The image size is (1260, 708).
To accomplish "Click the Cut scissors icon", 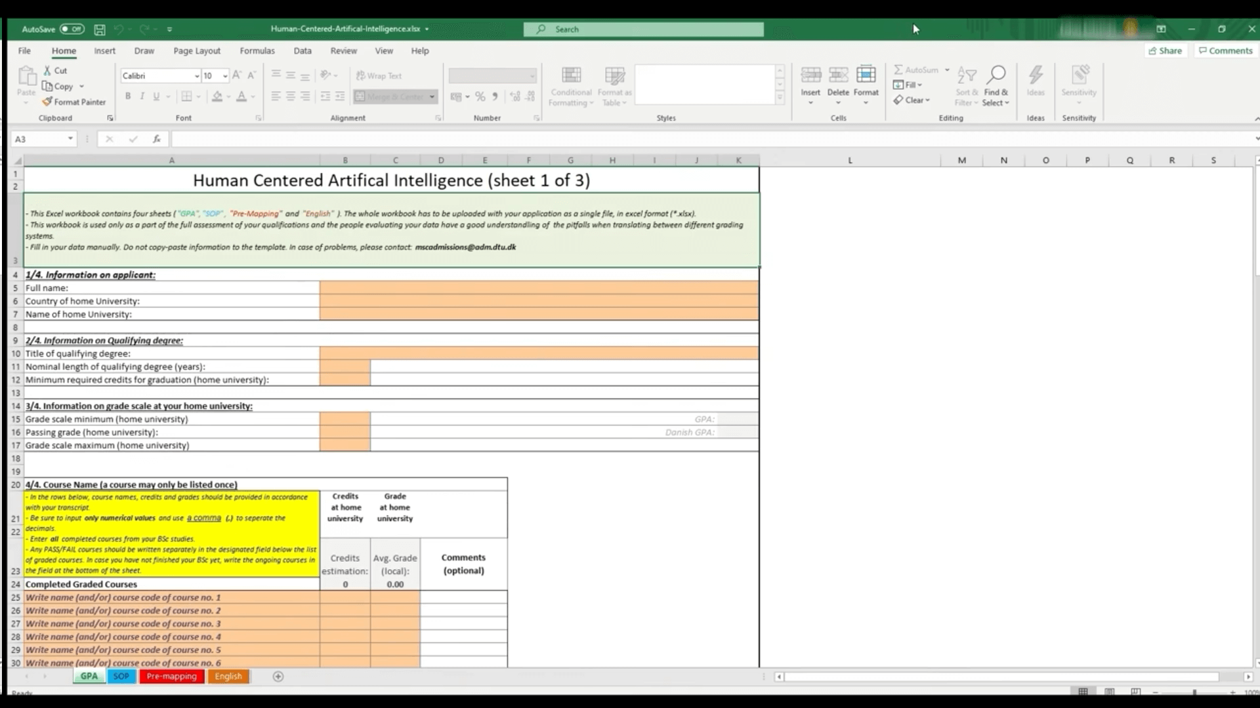I will (47, 70).
